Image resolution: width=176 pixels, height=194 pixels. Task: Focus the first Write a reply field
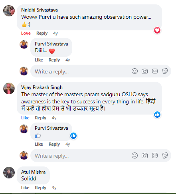point(101,71)
